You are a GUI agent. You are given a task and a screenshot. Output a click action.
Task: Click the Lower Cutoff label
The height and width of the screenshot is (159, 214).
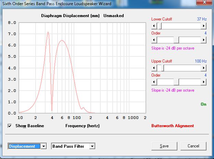coord(162,19)
